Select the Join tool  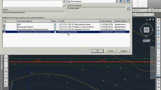pos(158,64)
